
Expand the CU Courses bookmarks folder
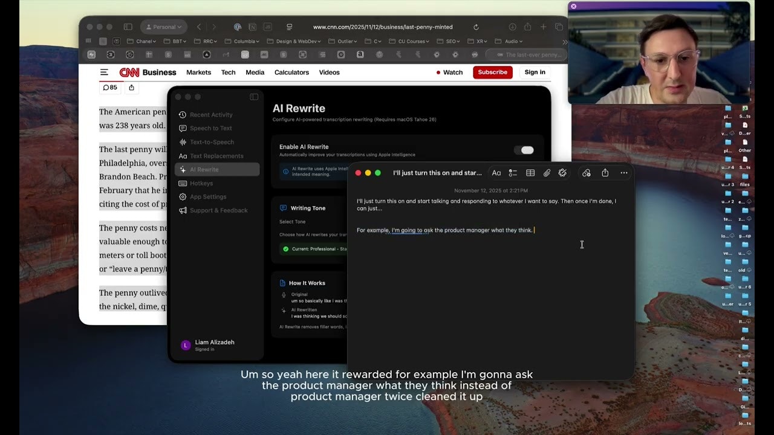pyautogui.click(x=409, y=41)
